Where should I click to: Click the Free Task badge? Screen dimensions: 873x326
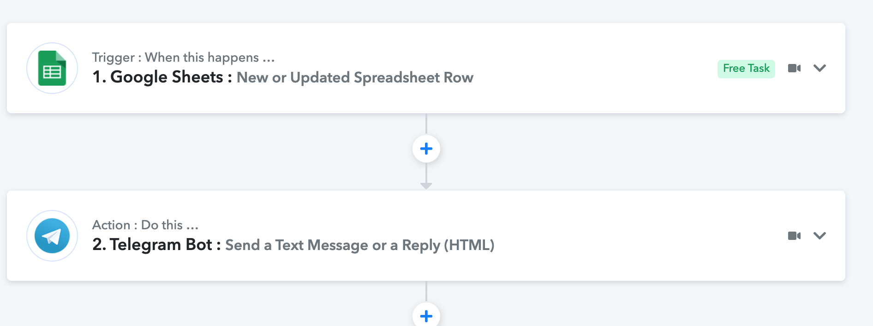click(746, 69)
